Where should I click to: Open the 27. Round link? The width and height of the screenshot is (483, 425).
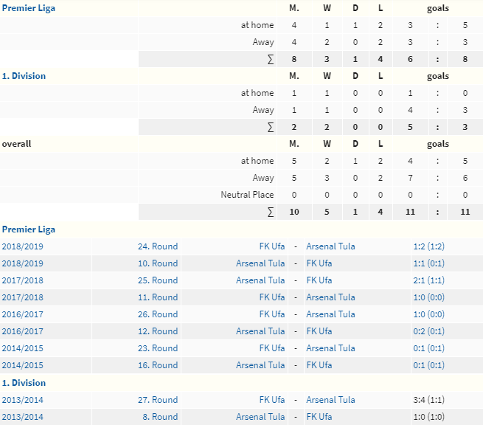[x=158, y=400]
